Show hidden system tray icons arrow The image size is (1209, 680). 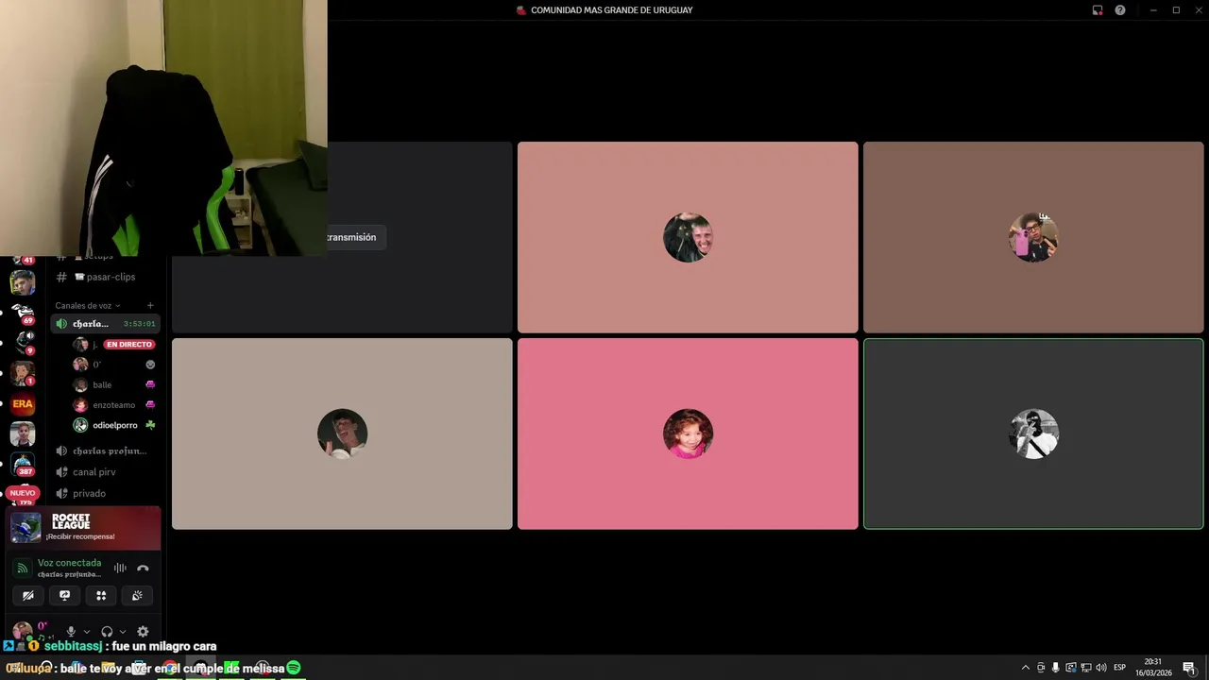click(x=1026, y=668)
